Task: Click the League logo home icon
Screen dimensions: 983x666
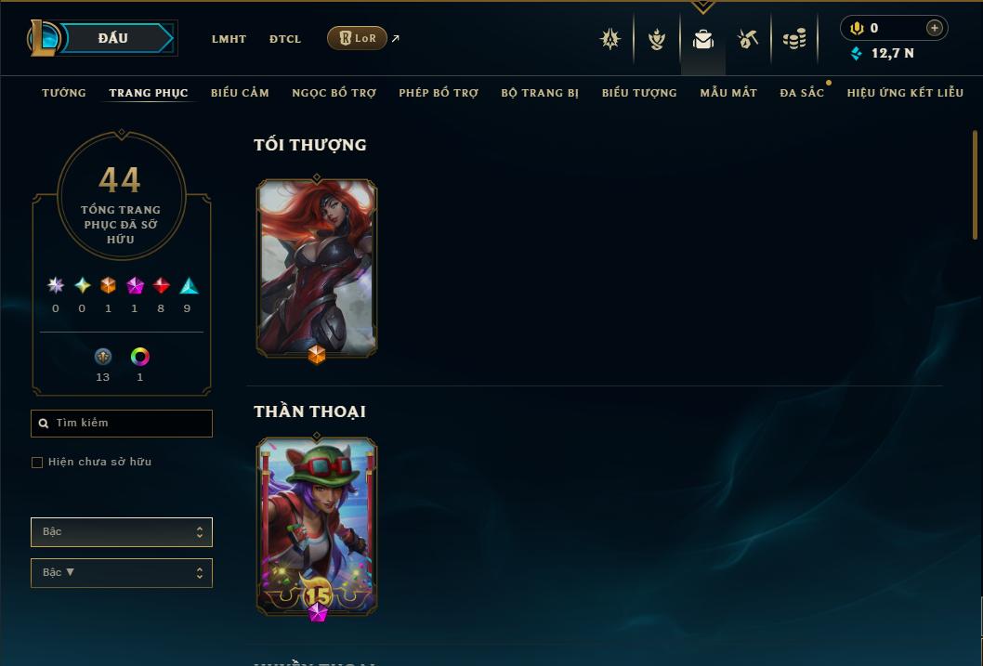Action: [43, 38]
